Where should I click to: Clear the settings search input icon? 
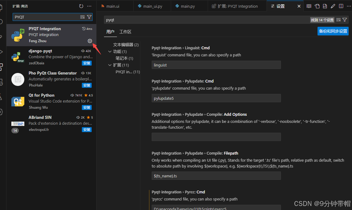[338, 20]
